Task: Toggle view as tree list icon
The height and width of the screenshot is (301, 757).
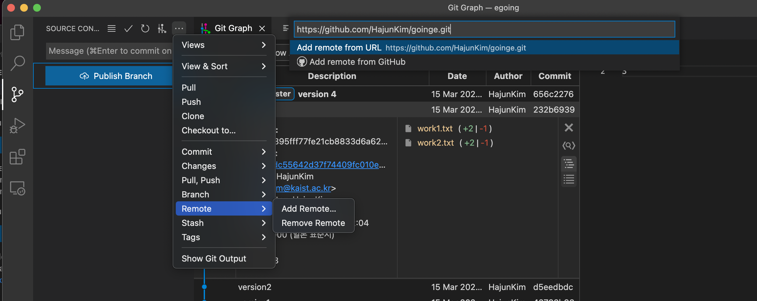Action: [112, 28]
